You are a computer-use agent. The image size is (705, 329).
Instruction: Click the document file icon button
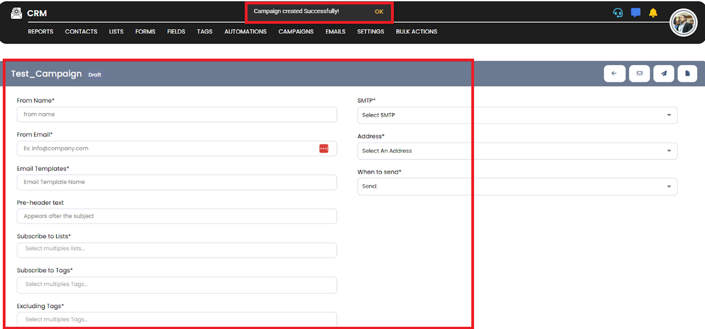(687, 74)
